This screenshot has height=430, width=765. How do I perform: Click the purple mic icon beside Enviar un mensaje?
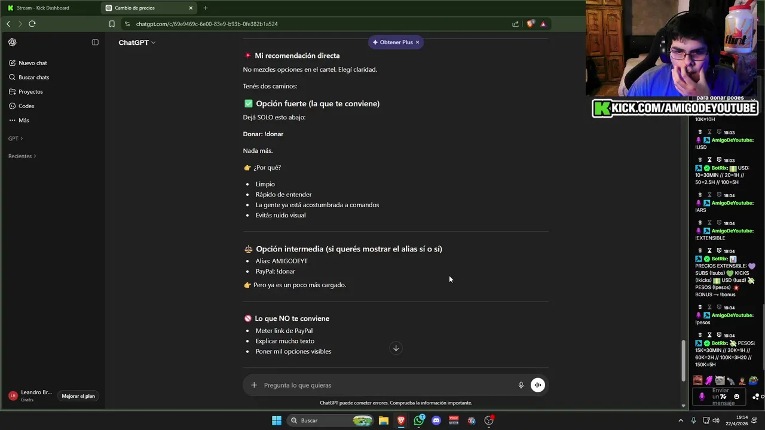[x=702, y=397]
